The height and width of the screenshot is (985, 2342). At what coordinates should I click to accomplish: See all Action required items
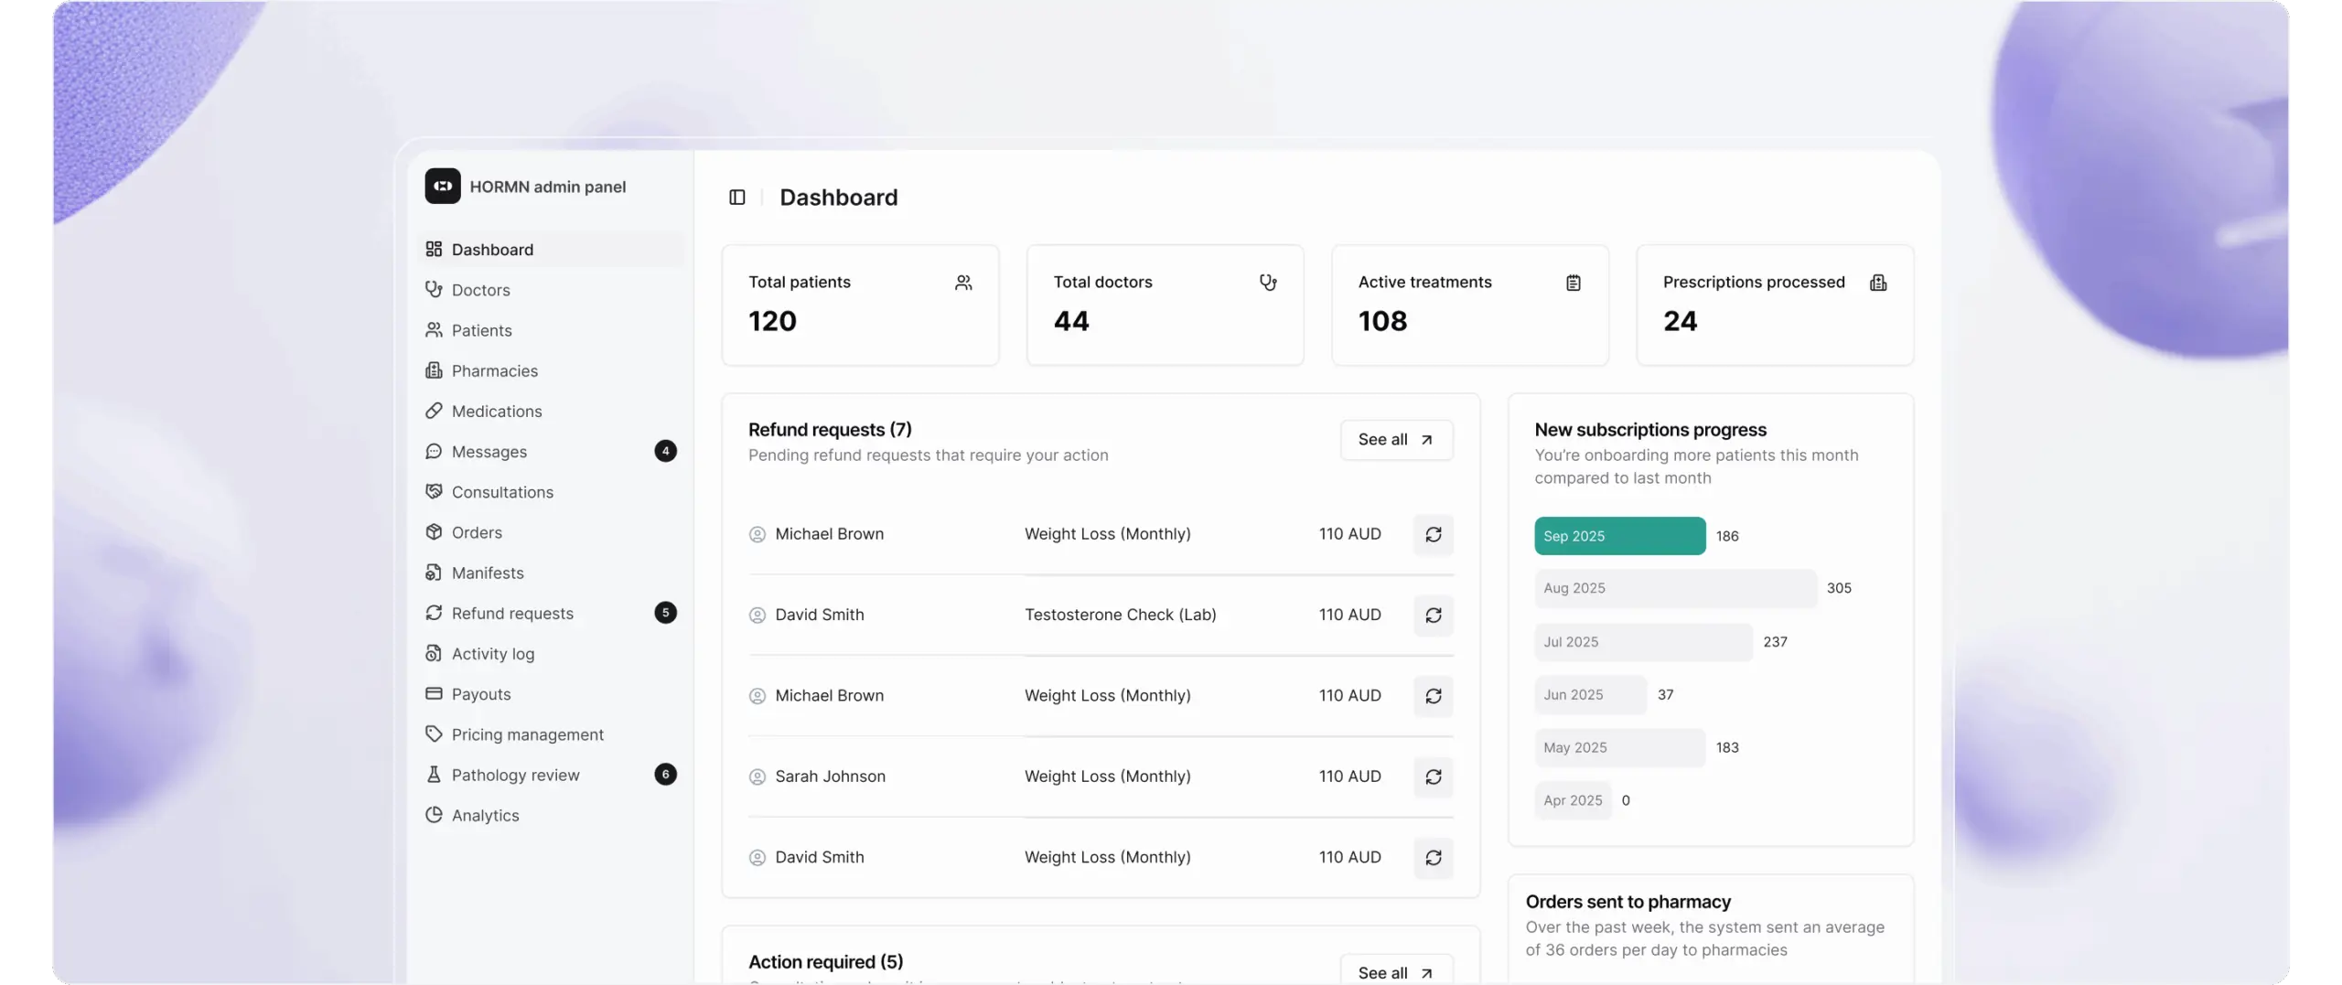(1396, 971)
